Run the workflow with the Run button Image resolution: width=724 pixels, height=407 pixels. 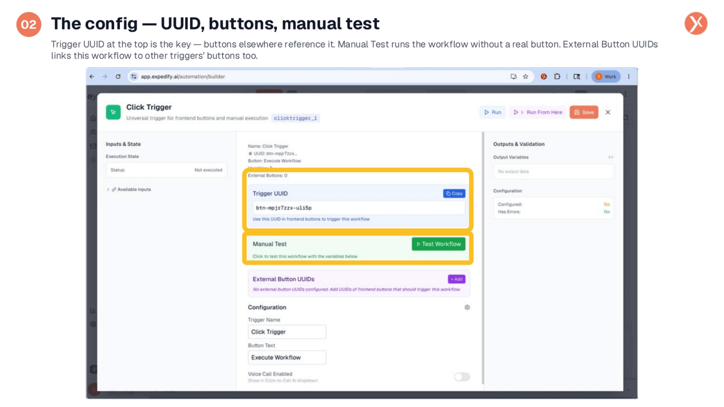492,112
